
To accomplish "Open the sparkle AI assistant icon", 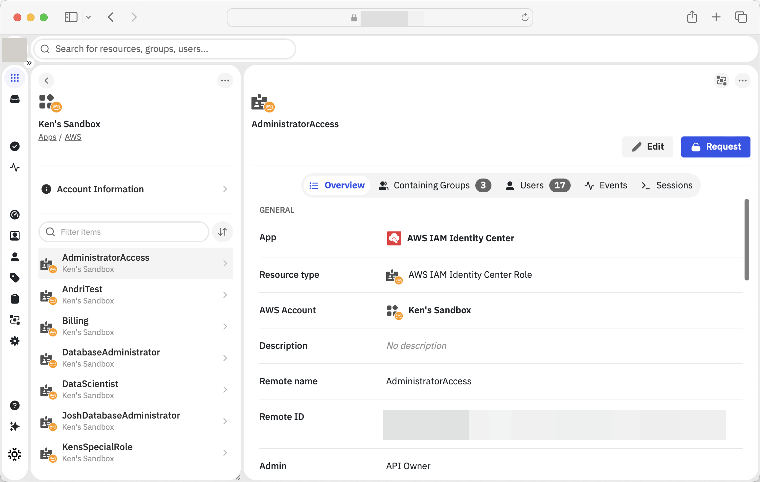I will tap(15, 426).
